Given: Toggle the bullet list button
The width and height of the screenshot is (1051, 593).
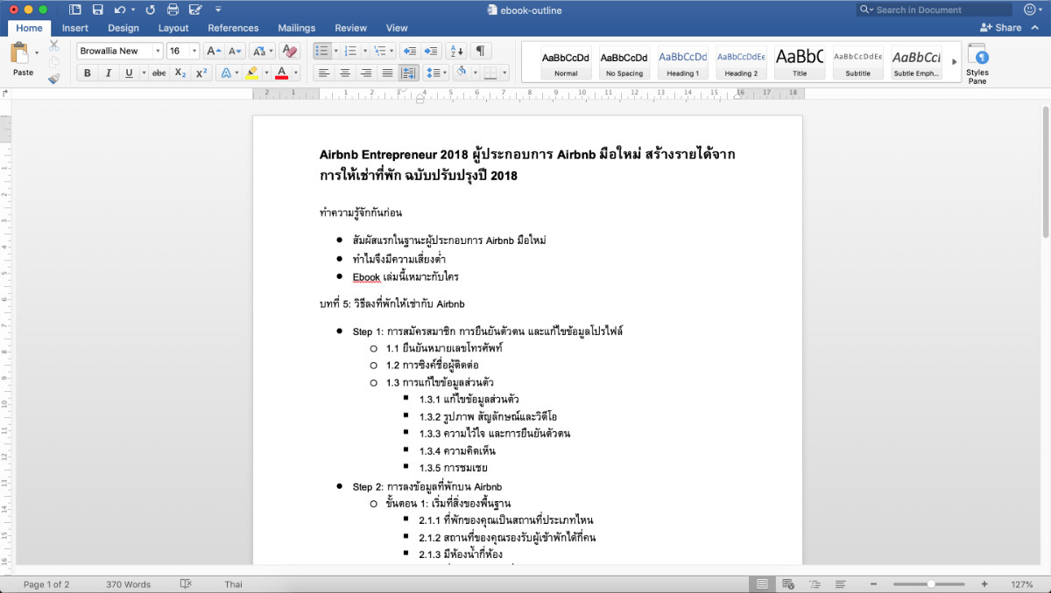Looking at the screenshot, I should click(x=321, y=51).
